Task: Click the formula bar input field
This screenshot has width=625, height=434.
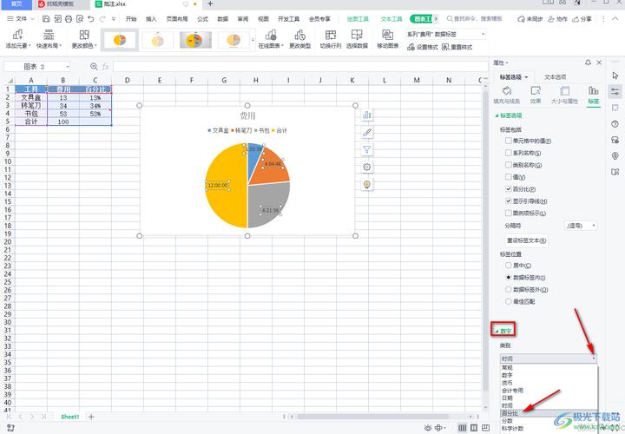Action: point(300,67)
